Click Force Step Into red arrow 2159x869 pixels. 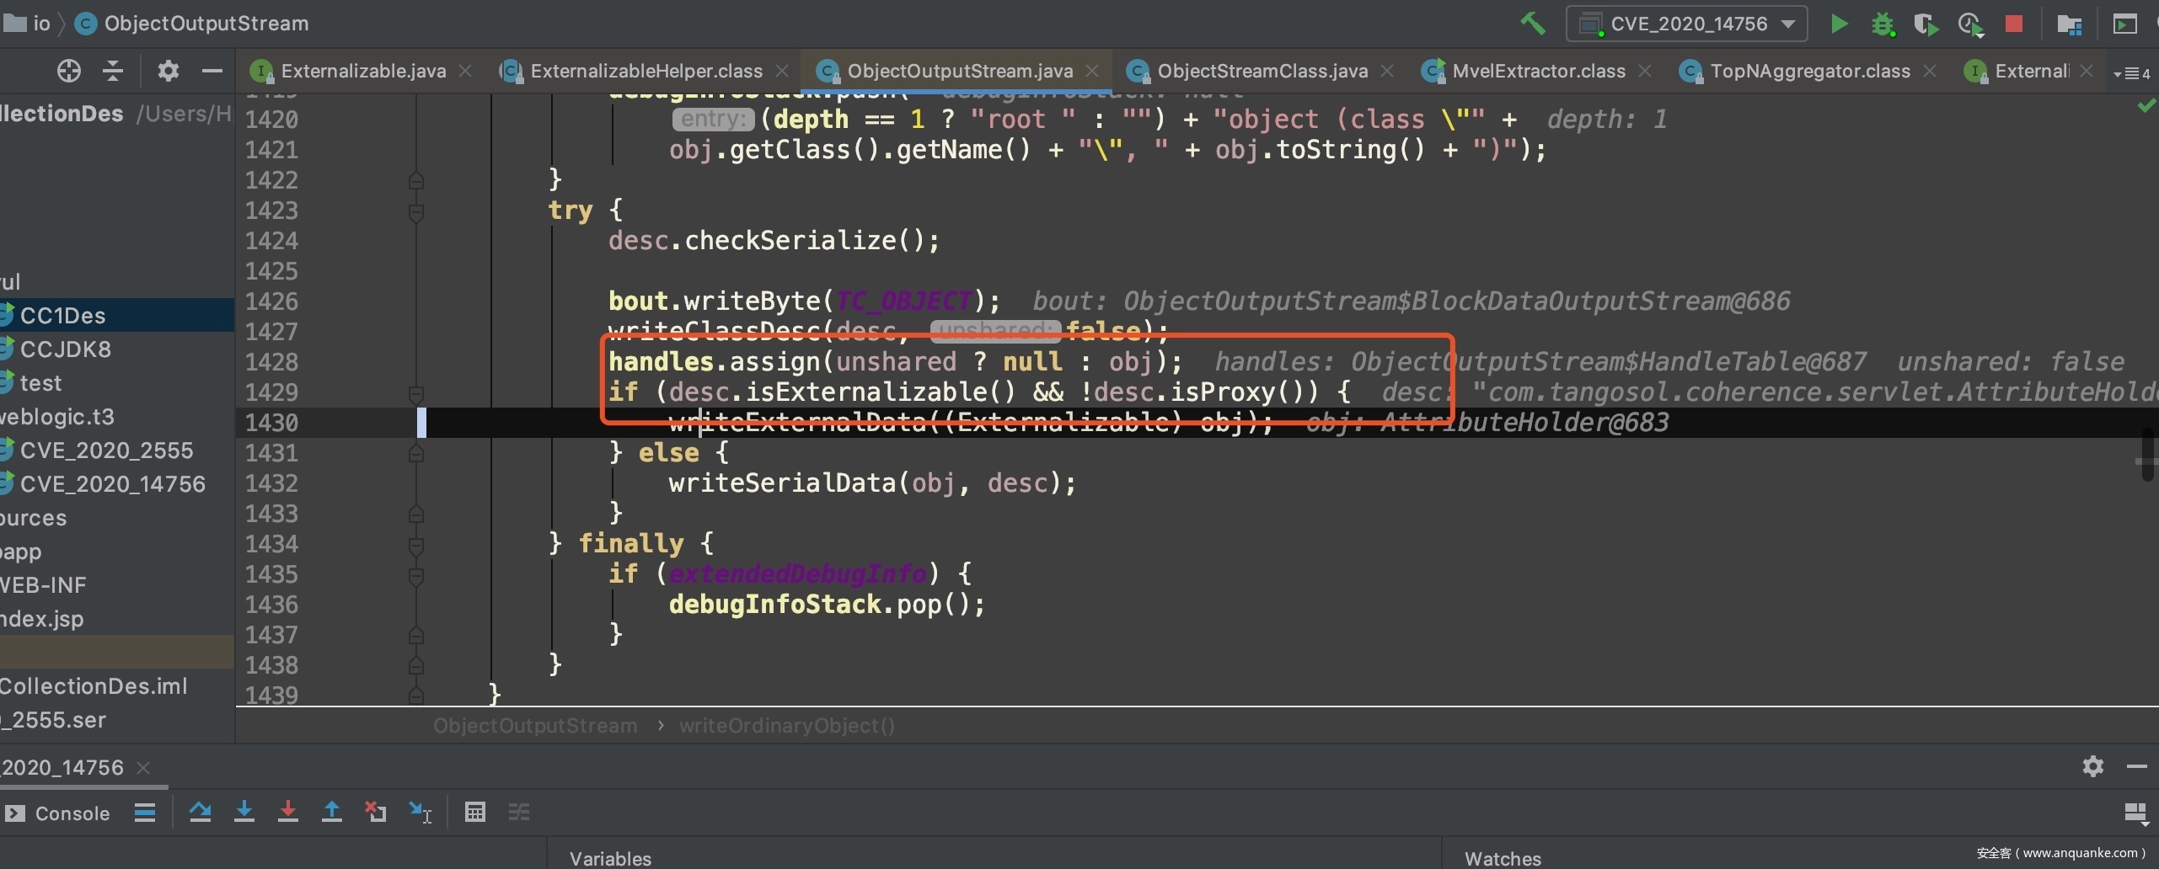288,812
